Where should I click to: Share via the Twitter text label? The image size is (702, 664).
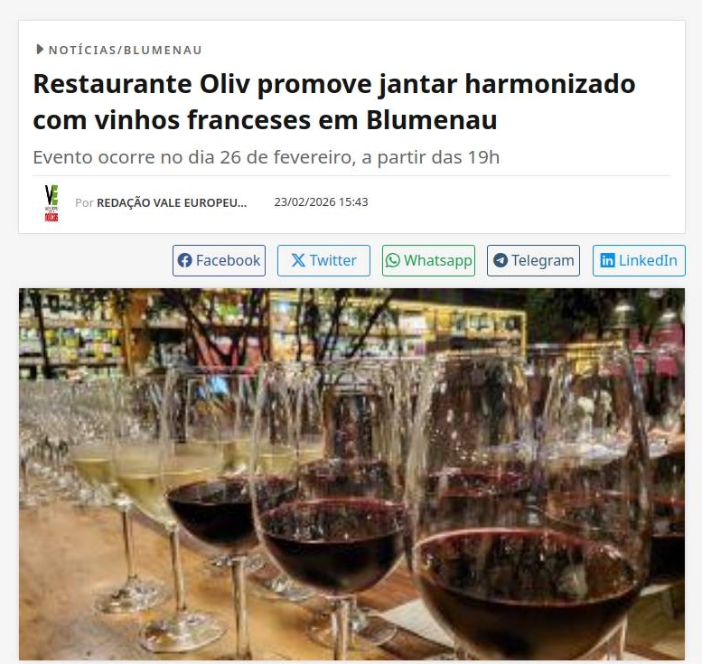coord(333,260)
